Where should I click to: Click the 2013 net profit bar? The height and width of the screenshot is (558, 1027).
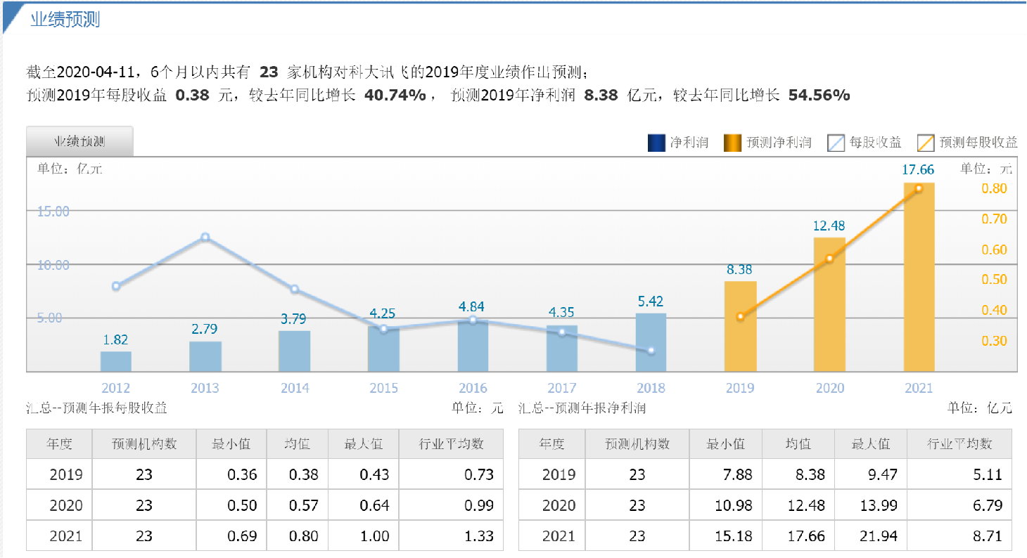pyautogui.click(x=205, y=356)
